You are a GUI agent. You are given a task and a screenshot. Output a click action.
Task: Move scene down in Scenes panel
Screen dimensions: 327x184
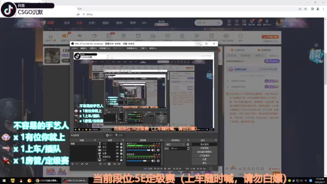click(87, 164)
